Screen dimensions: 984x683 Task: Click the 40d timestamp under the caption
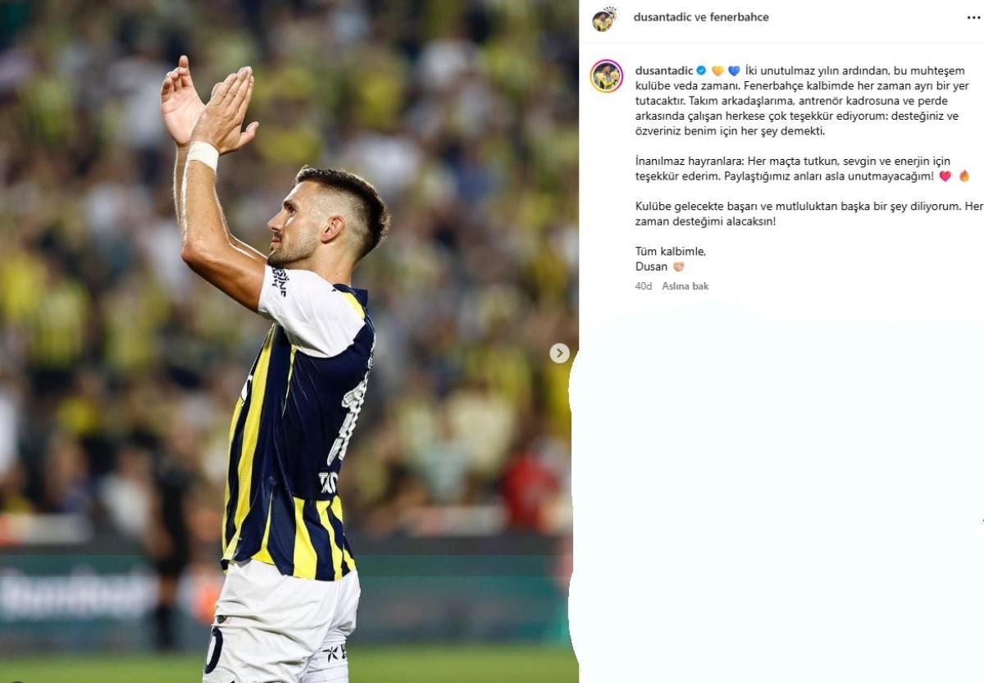644,286
